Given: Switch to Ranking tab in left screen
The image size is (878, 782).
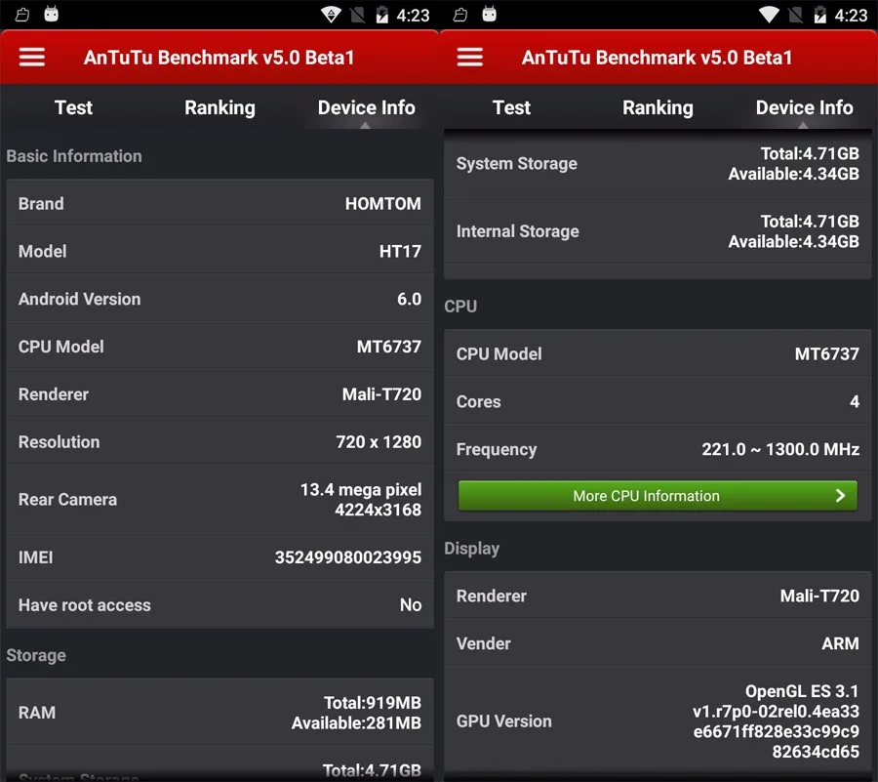Looking at the screenshot, I should 219,107.
